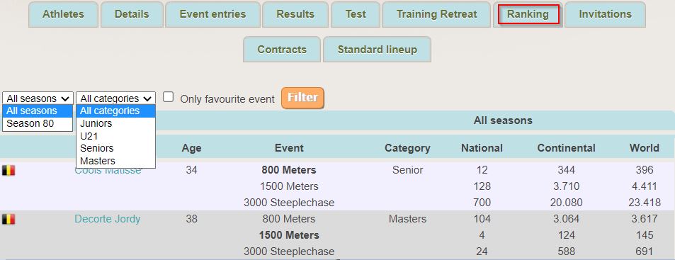The height and width of the screenshot is (260, 675).
Task: Select the Invitations tab
Action: (x=606, y=14)
